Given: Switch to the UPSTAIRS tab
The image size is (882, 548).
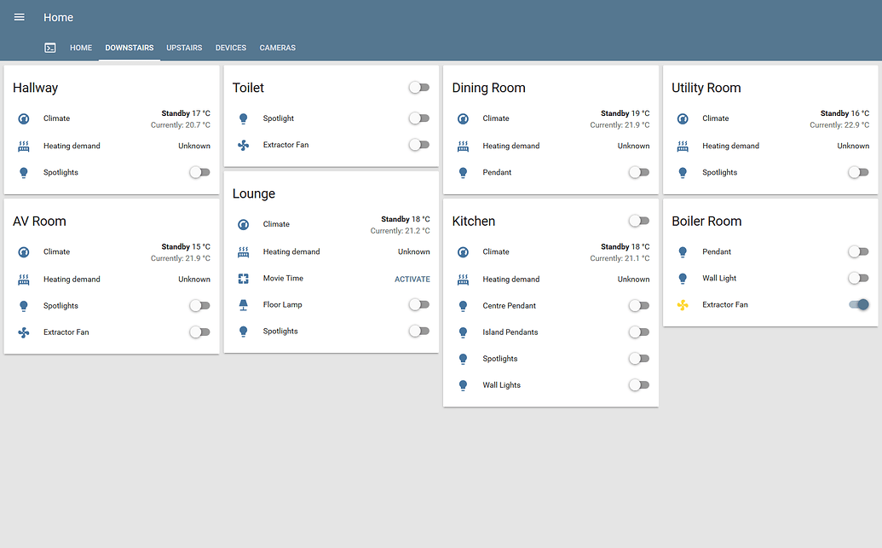Looking at the screenshot, I should [183, 48].
